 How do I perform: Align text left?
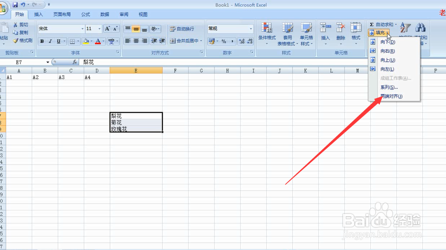[128, 41]
